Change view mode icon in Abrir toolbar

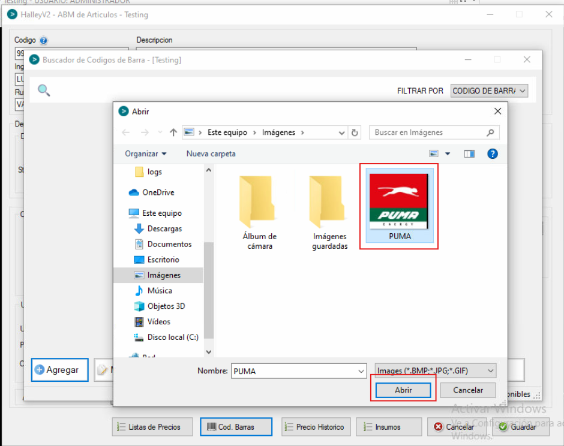tap(434, 154)
